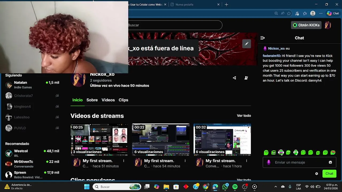
Task: Open Google Chrome from the taskbar
Action: click(205, 187)
